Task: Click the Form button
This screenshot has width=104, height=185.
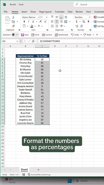Action: 35,35
